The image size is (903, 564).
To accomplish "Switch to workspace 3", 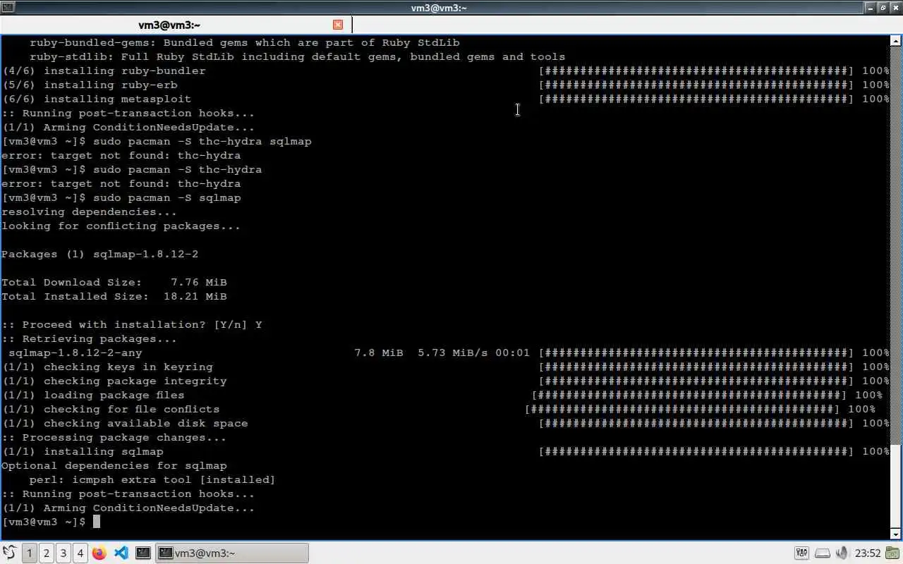I will (x=63, y=553).
